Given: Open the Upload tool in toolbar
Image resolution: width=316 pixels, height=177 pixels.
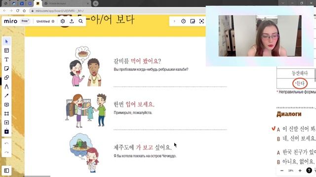Looking at the screenshot, I should [6, 122].
